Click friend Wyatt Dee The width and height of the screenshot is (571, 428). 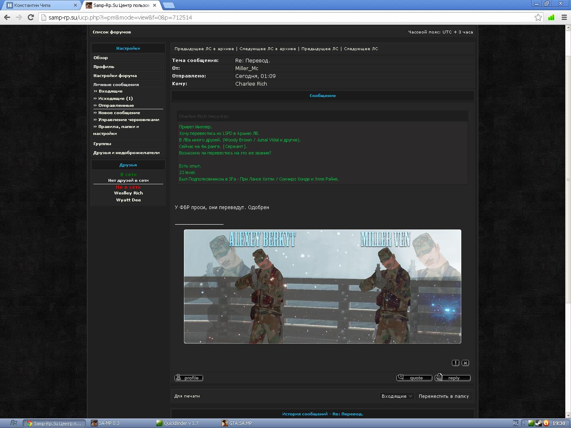[x=128, y=200]
